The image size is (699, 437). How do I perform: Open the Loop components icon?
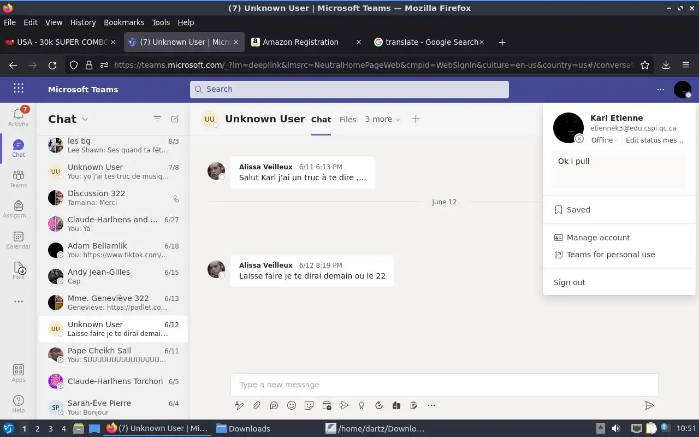[x=274, y=405]
